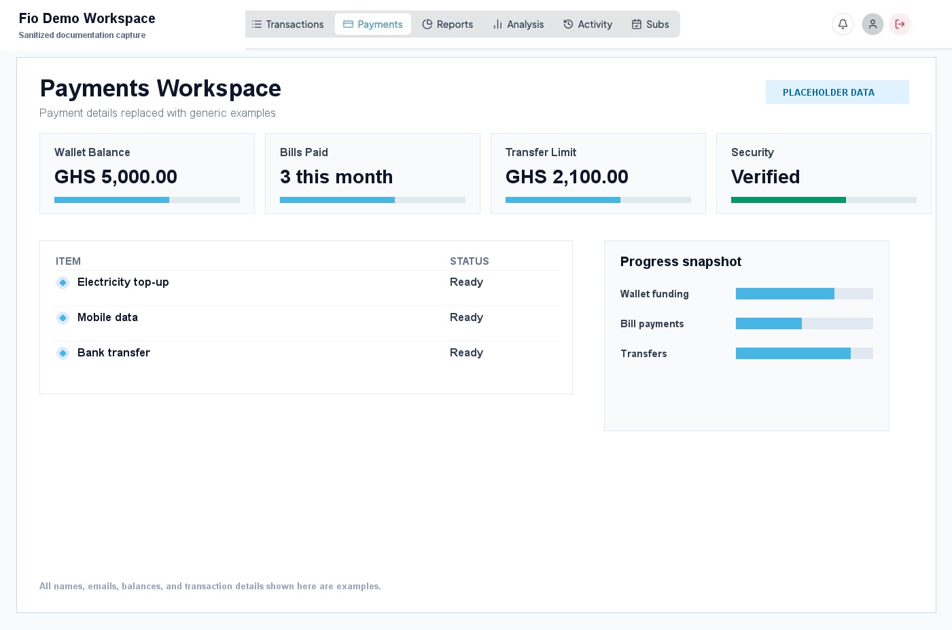Click the footer examples disclaimer text
952x630 pixels.
click(x=210, y=587)
